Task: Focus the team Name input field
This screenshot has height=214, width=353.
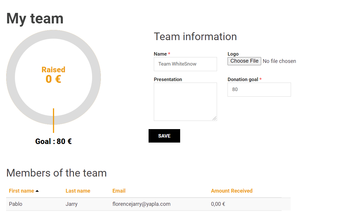Action: pos(185,64)
